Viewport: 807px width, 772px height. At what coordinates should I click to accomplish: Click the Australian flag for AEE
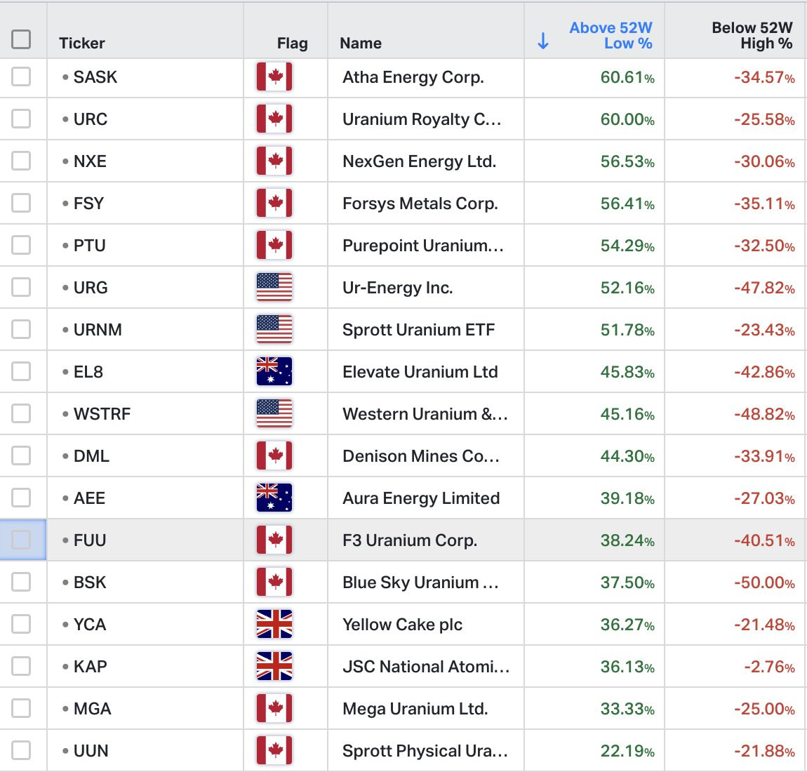[274, 498]
